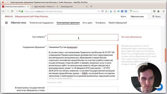Click the Содержание обращения field label
The height and width of the screenshot is (94, 167).
34,47
